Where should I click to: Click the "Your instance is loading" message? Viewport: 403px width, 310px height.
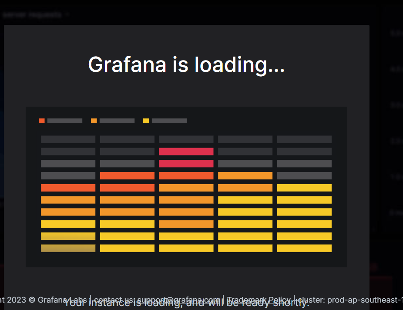[x=187, y=303]
